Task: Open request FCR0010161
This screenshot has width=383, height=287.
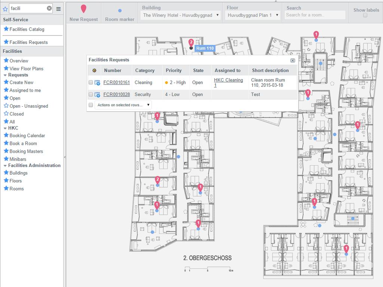Action: pos(117,82)
